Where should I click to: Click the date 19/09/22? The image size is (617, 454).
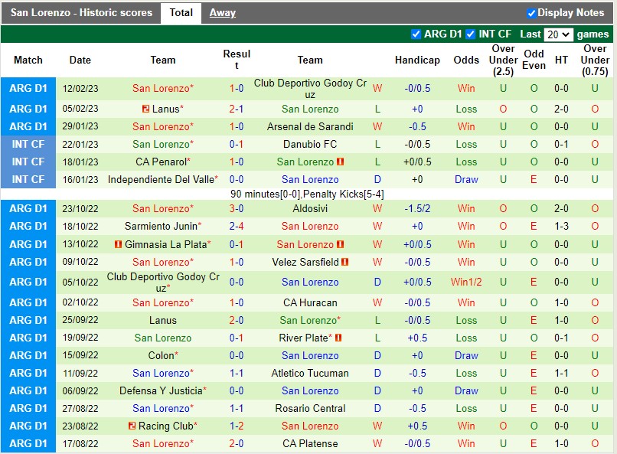coord(80,338)
